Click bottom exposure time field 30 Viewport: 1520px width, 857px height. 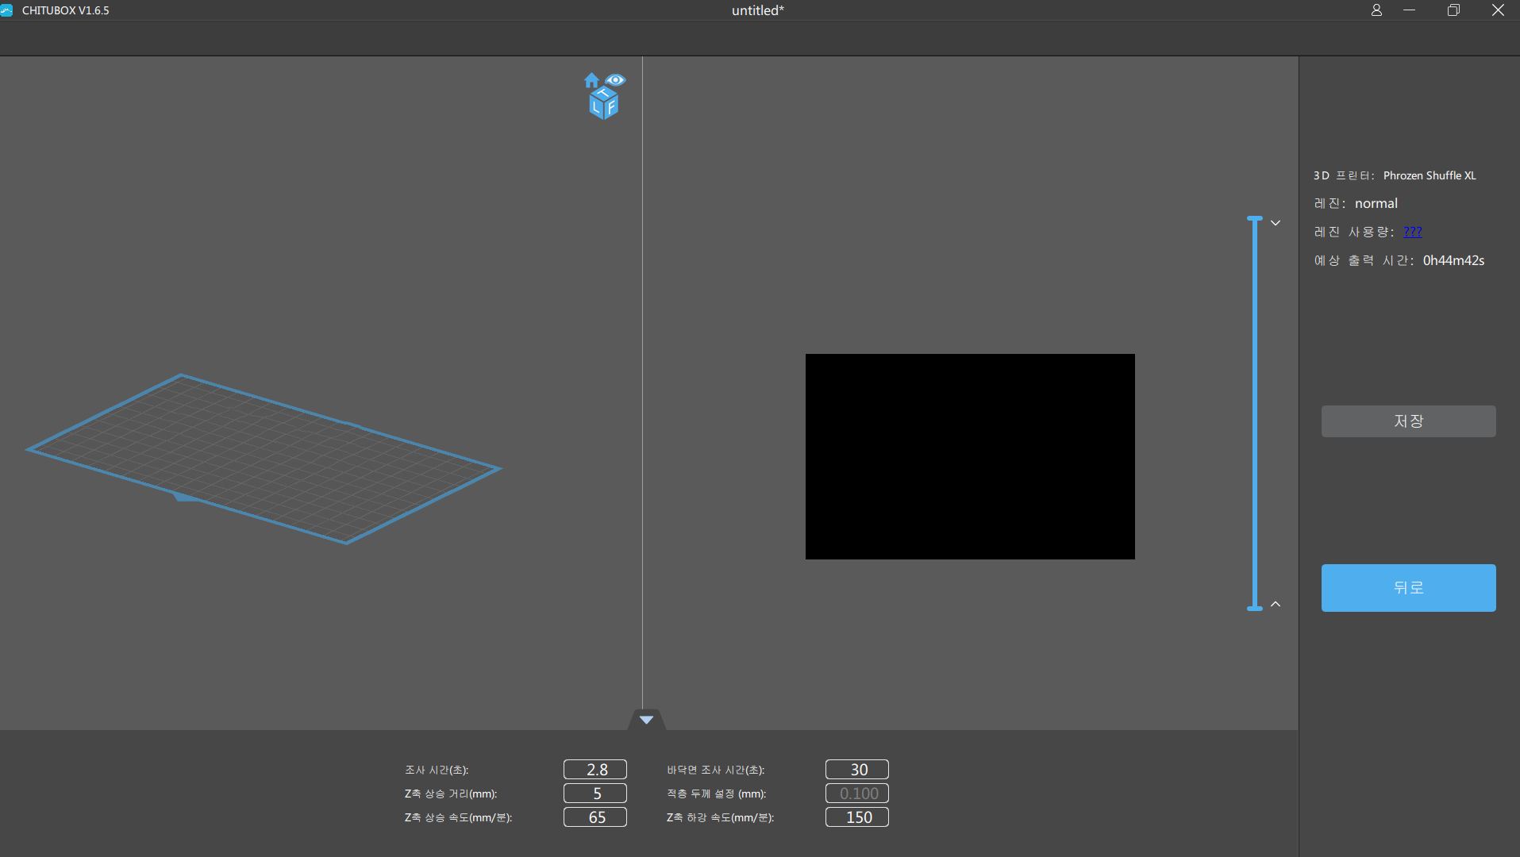[x=857, y=770]
